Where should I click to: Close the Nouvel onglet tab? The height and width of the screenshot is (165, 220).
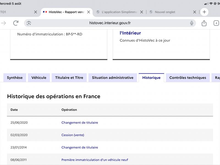195,12
